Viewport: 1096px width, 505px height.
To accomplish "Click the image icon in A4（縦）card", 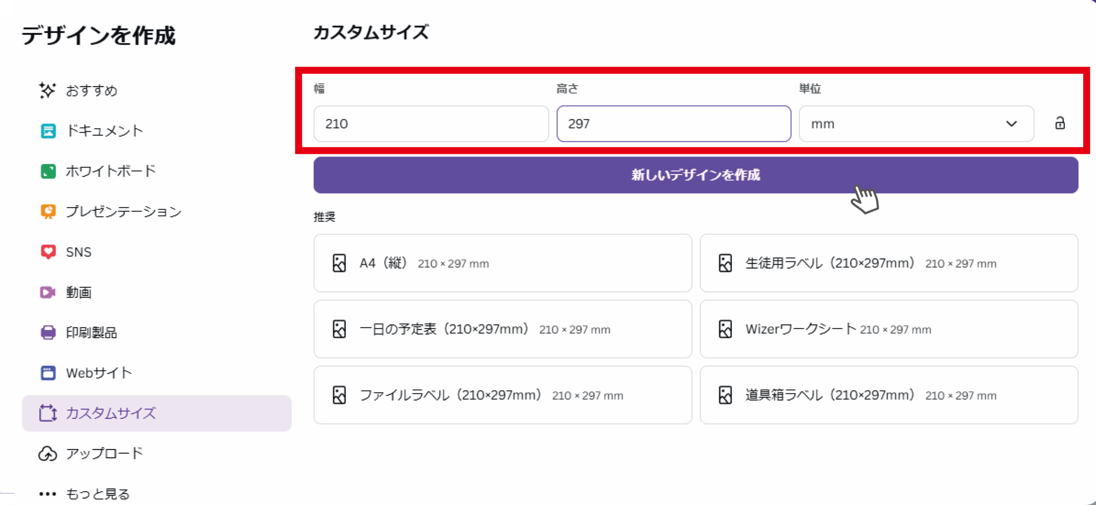I will pyautogui.click(x=339, y=263).
